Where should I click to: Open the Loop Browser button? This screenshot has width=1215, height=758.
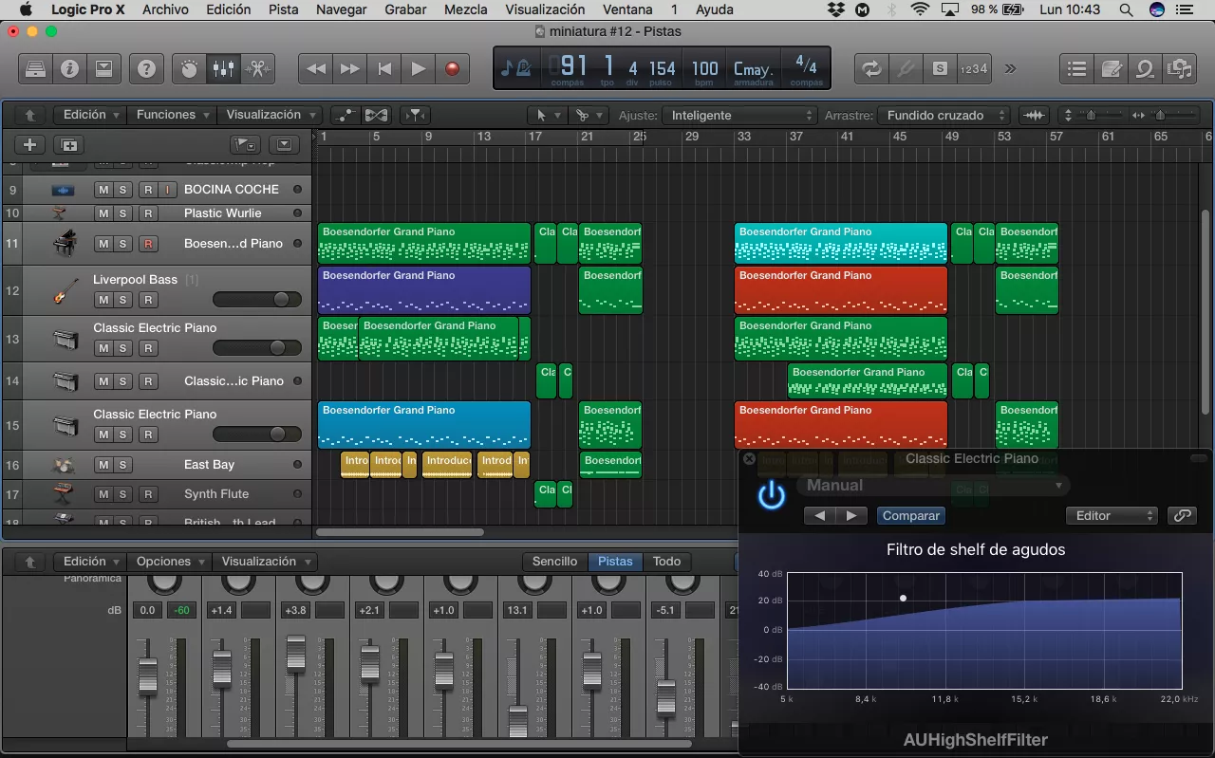click(1145, 68)
